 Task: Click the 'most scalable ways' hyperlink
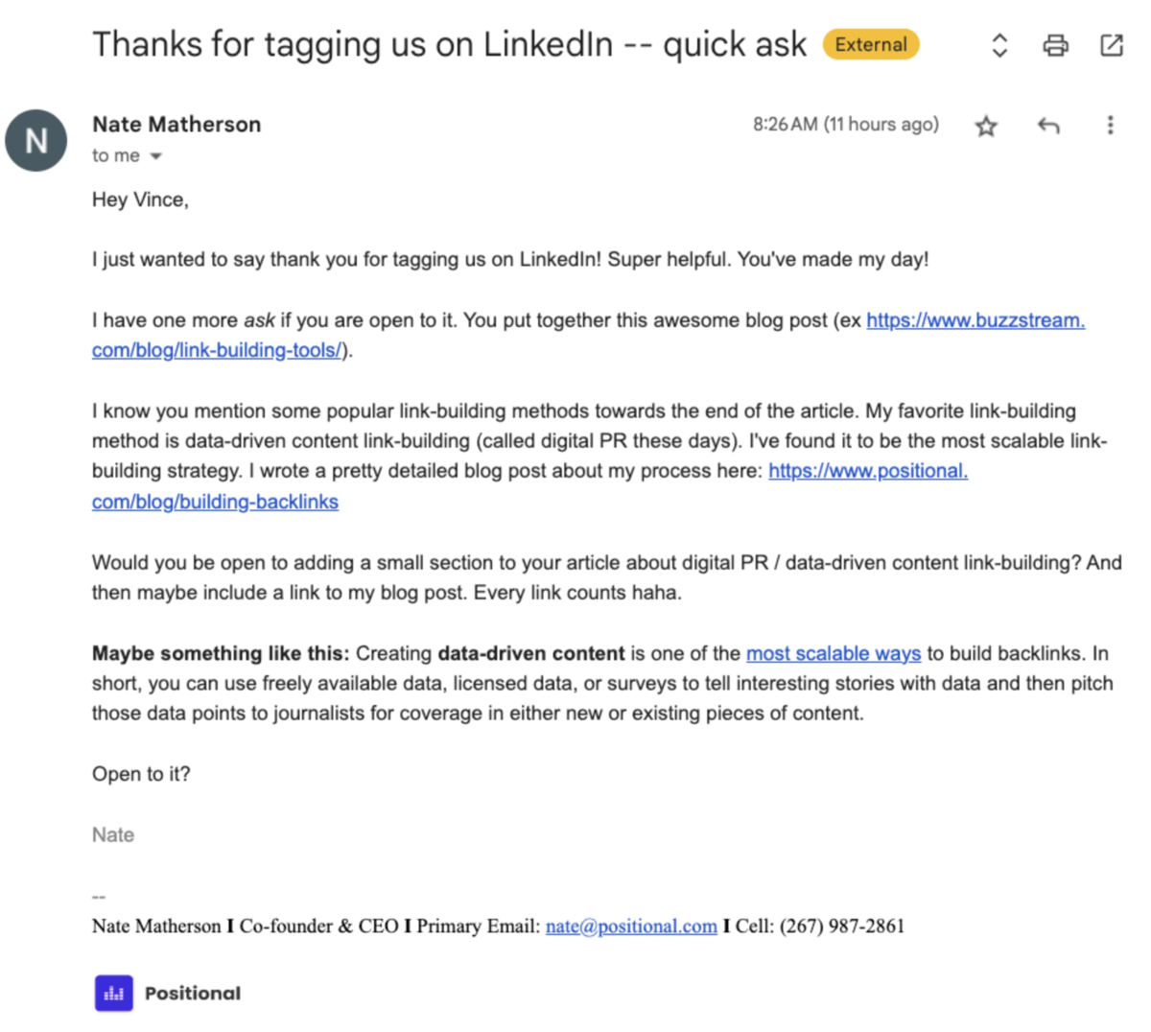pos(833,653)
